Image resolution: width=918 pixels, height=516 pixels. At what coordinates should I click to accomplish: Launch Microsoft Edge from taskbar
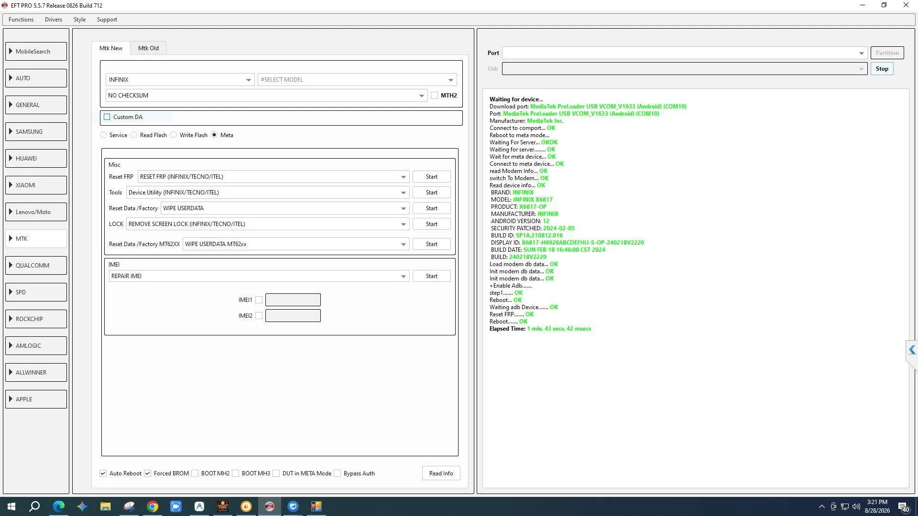coord(58,506)
